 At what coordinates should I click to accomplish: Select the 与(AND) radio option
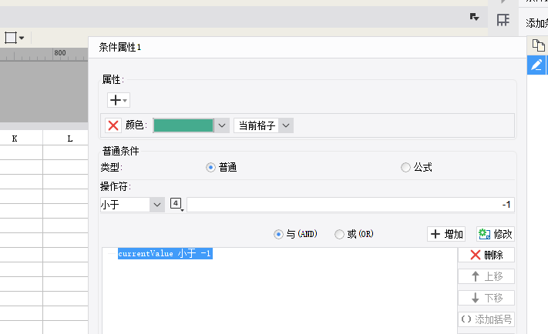pyautogui.click(x=279, y=234)
